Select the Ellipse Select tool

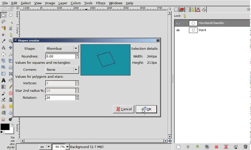(x=11, y=15)
